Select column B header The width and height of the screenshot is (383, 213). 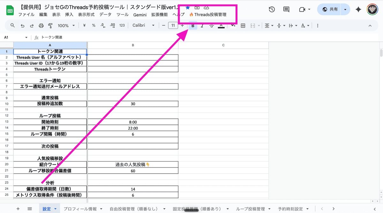coord(133,45)
